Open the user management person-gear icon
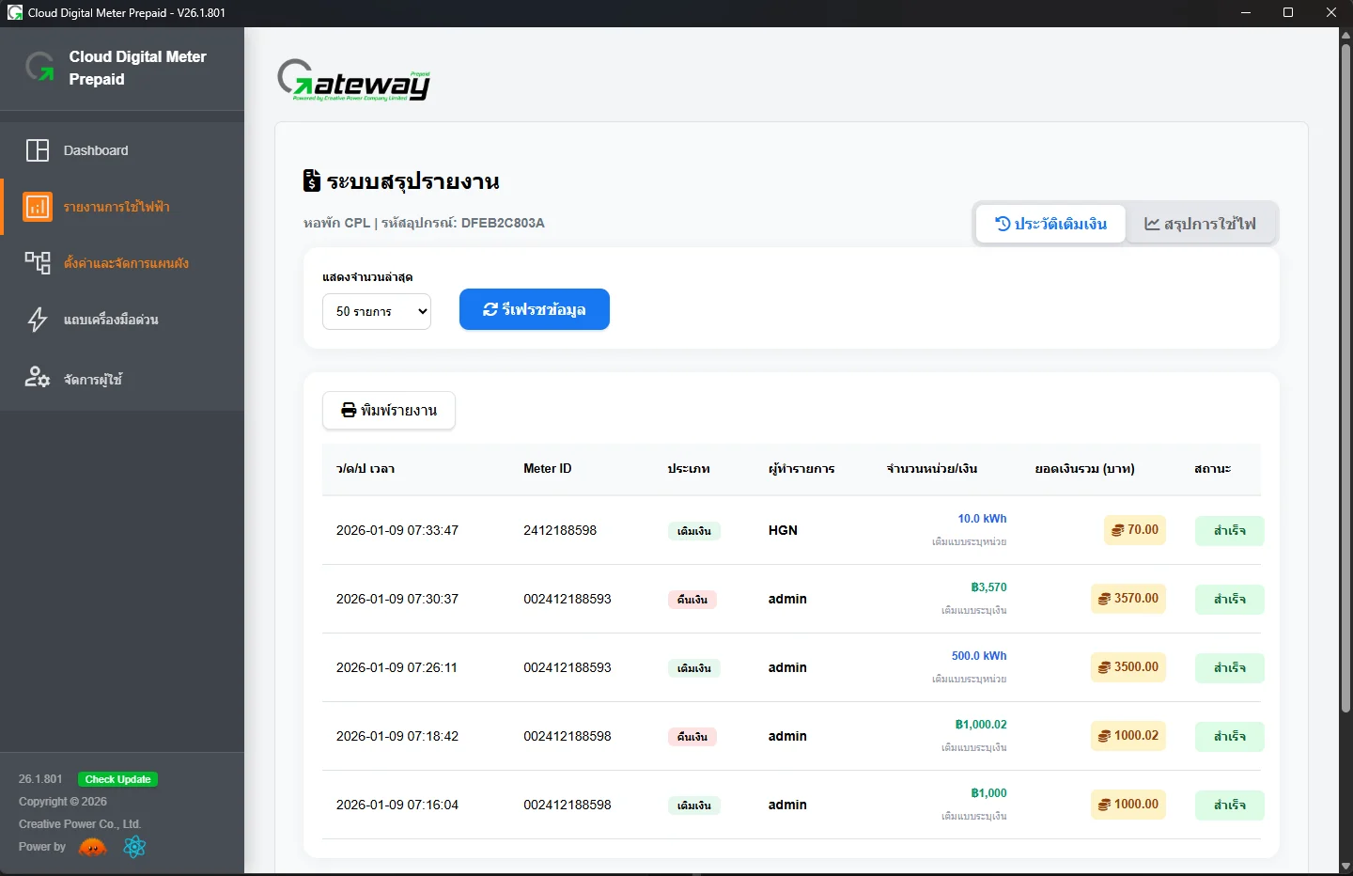Screen dimensions: 1353x876 (x=38, y=378)
